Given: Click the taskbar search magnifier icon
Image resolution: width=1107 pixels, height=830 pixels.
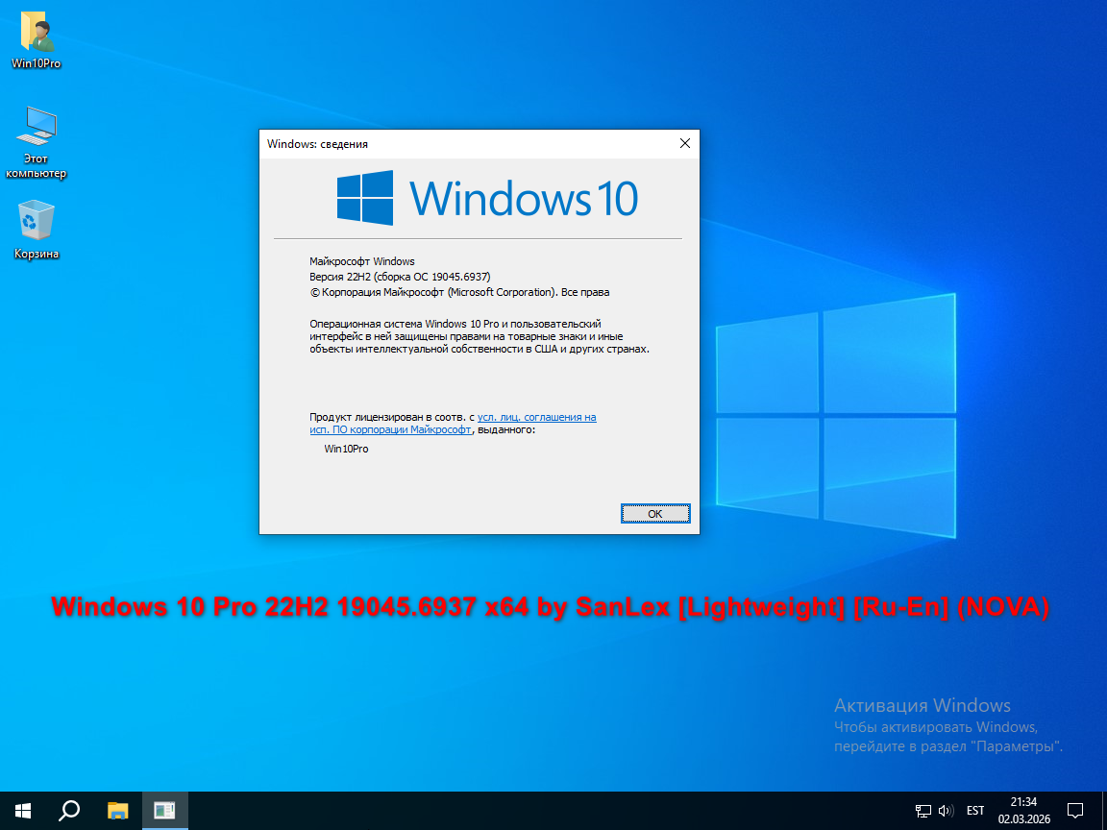Looking at the screenshot, I should tap(69, 810).
